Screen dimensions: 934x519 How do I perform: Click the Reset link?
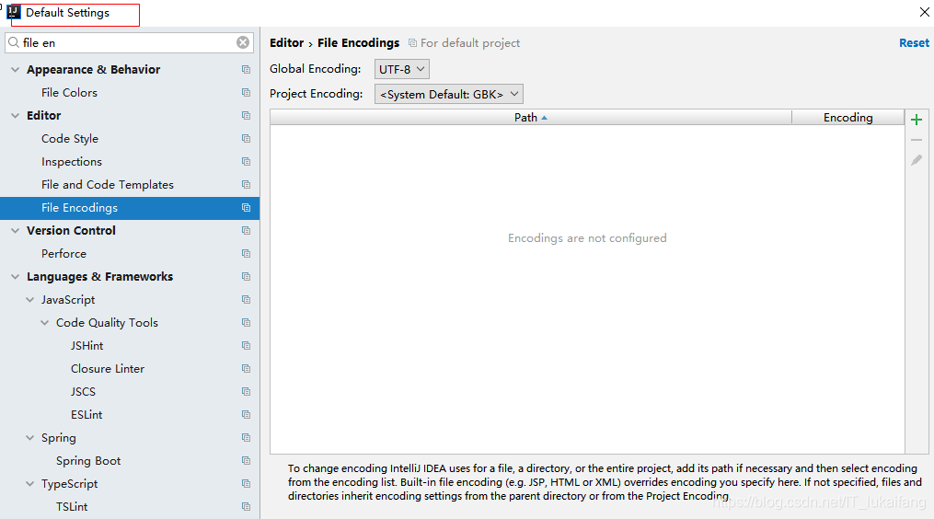coord(914,43)
